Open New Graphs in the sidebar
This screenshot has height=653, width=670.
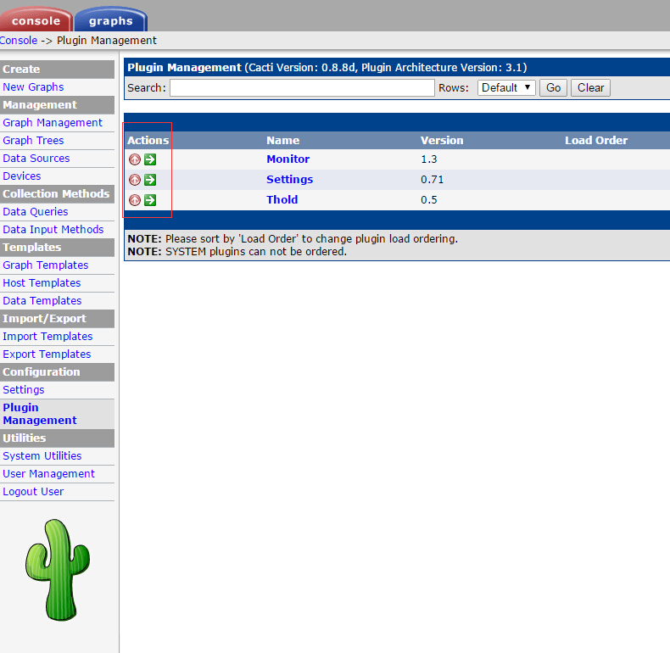33,87
